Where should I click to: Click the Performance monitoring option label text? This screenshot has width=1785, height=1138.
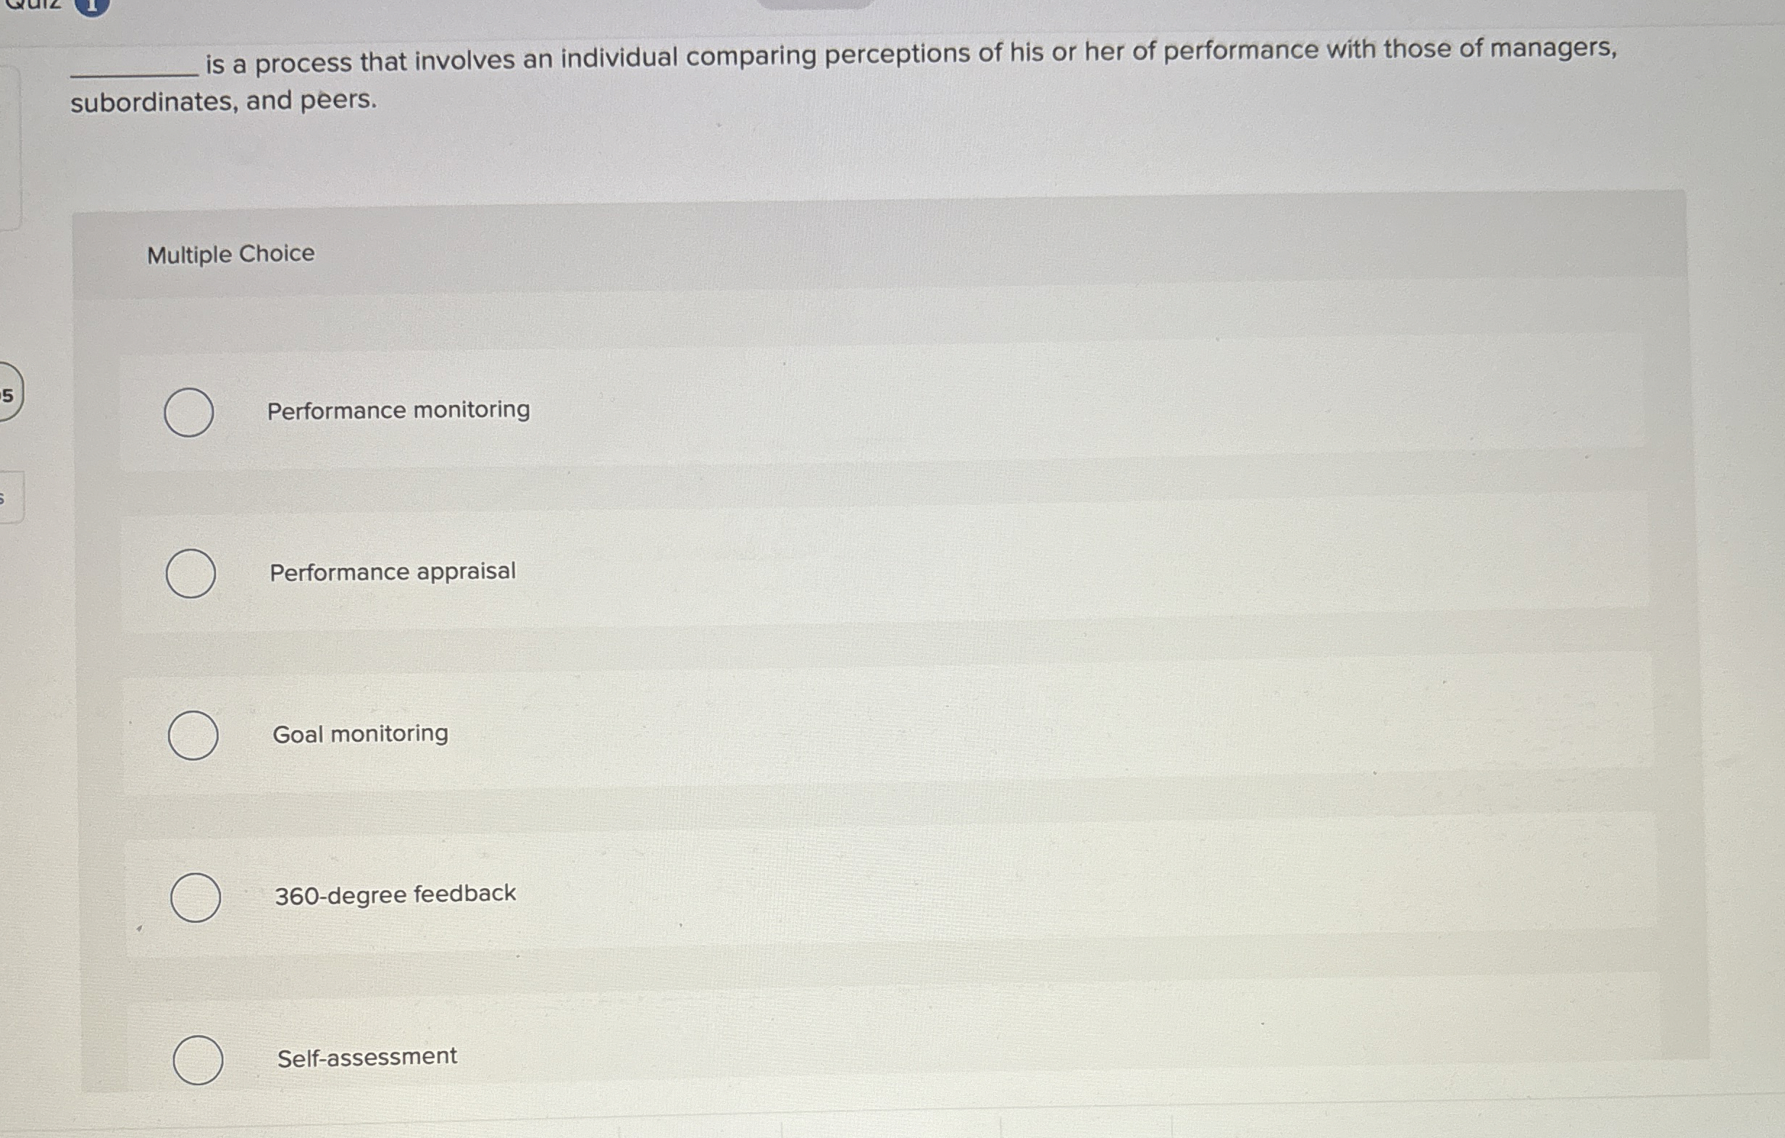(398, 410)
